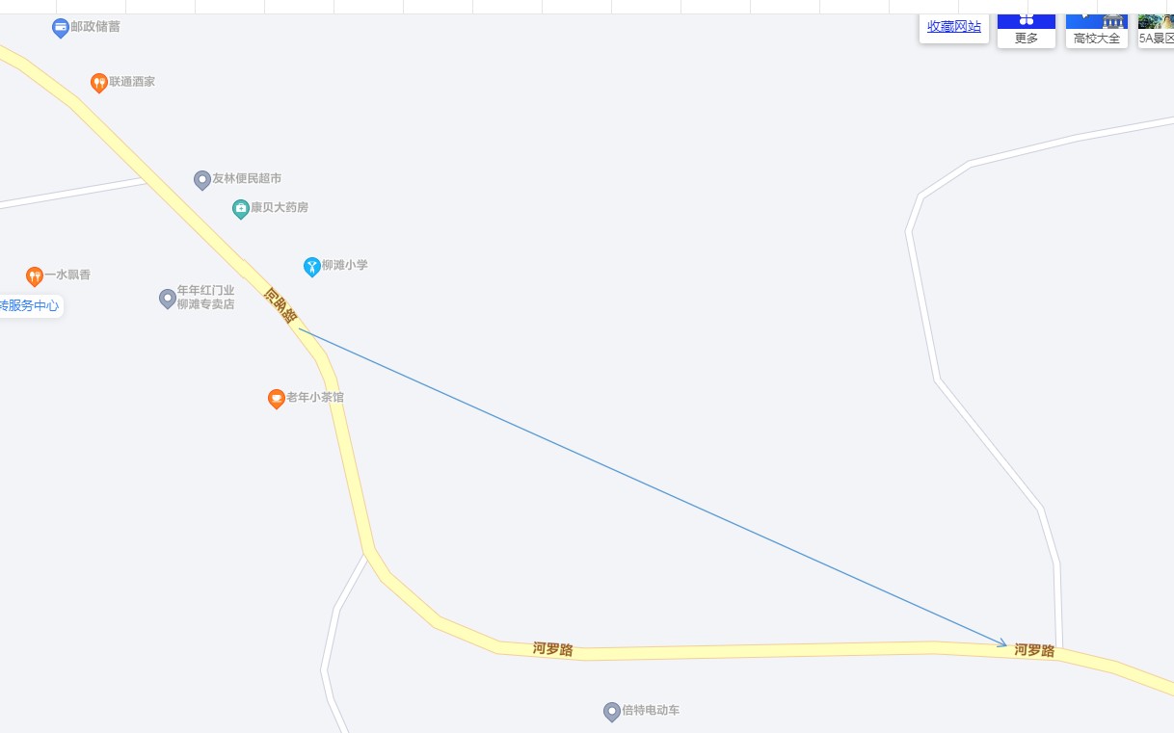
Task: Click the 倍特电动车 location pin icon
Action: coord(611,712)
